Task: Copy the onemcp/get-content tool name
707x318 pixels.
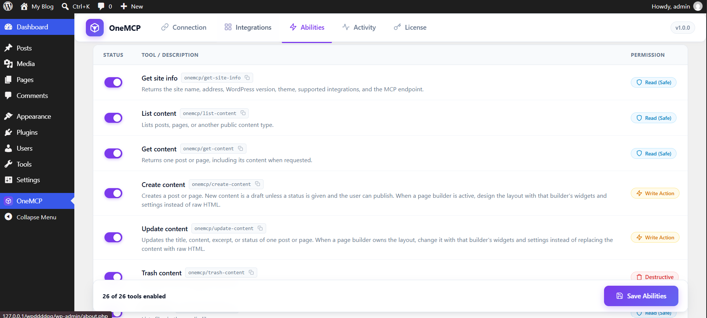Action: coord(240,148)
